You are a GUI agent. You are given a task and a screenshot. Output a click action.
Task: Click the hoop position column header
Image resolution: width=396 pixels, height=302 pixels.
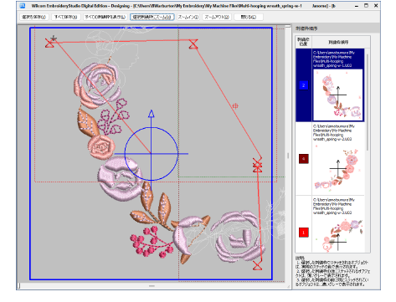304,42
